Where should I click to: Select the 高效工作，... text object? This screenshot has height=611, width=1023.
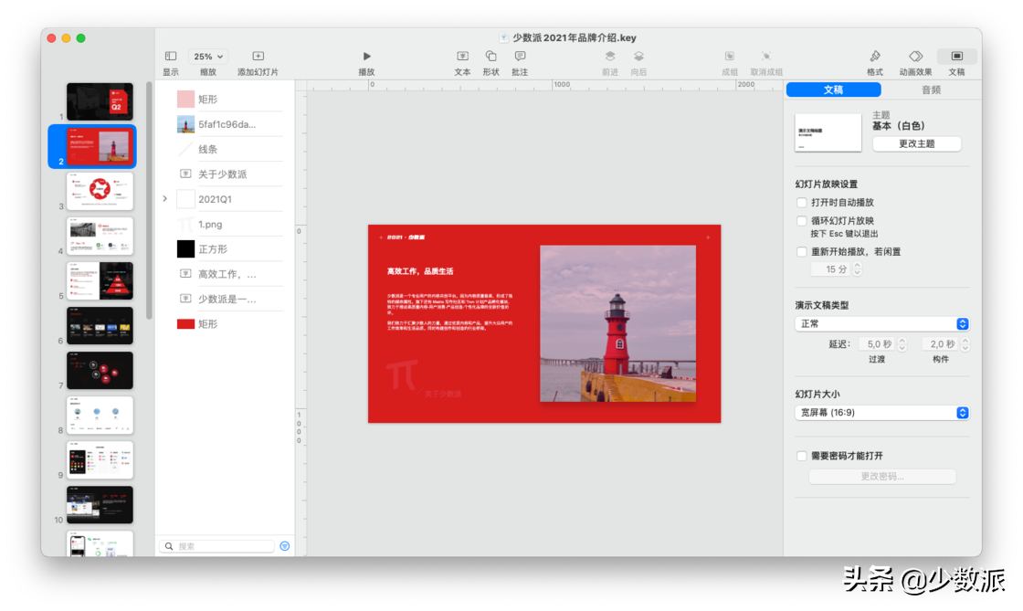coord(229,274)
